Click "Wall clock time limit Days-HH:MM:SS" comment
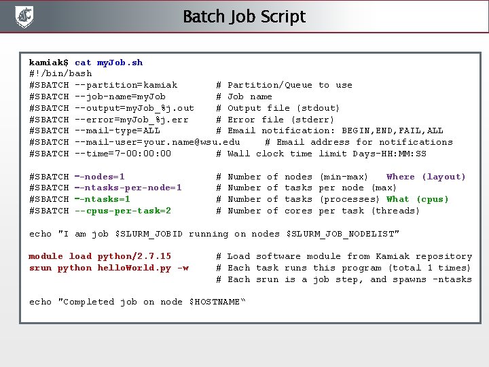 [x=327, y=154]
